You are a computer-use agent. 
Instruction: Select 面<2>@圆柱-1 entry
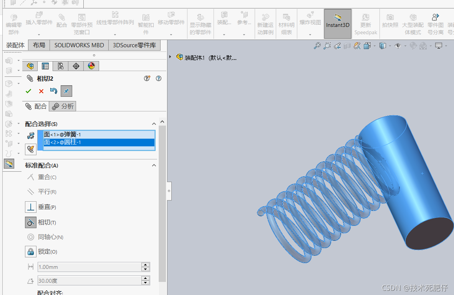click(x=99, y=142)
